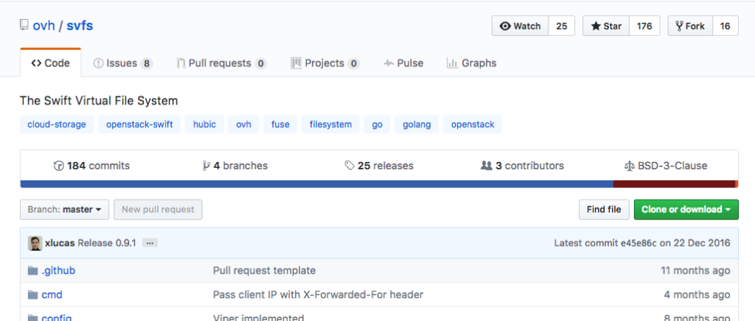Click the branches icon next to 4 branches
This screenshot has height=321, width=755.
[x=206, y=166]
